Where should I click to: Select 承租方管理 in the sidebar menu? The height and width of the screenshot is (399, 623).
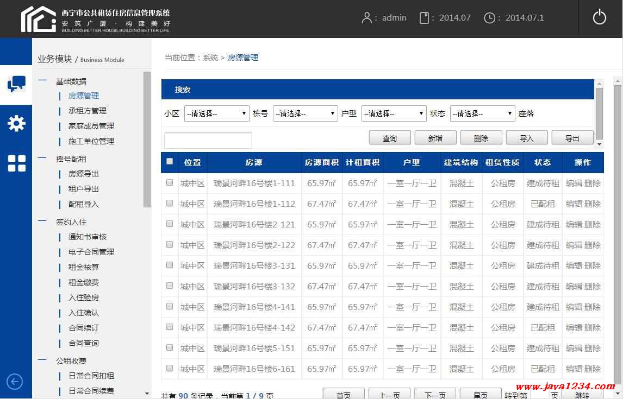click(88, 111)
